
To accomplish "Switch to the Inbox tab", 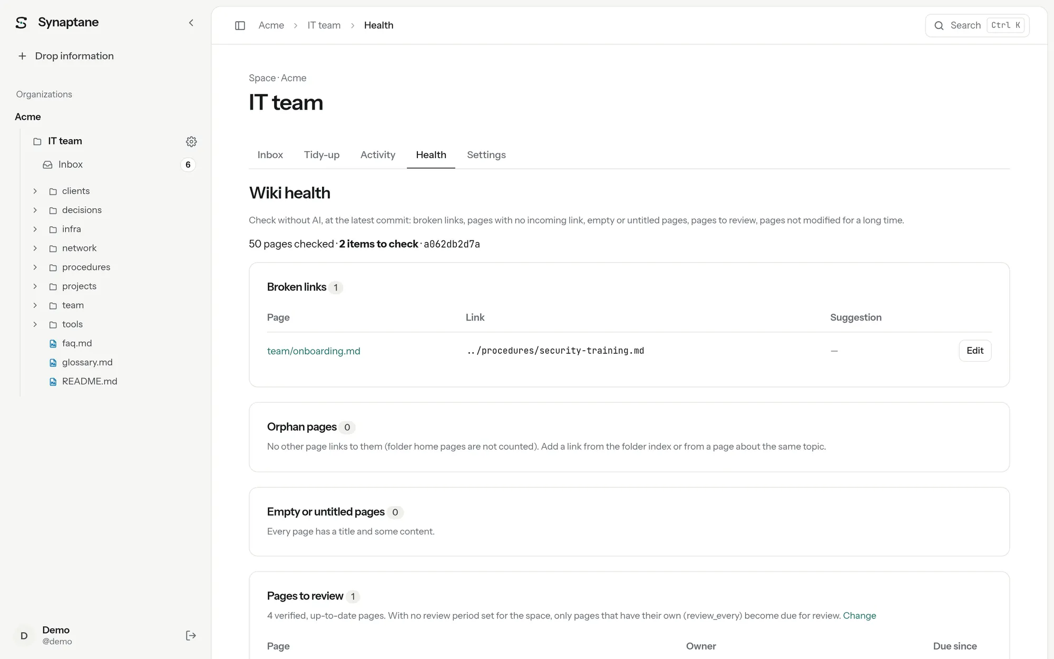I will [x=270, y=155].
